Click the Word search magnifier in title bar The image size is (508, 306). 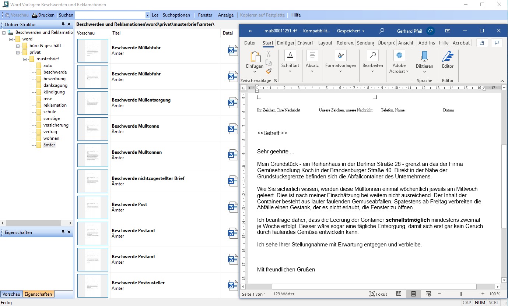[x=382, y=31]
